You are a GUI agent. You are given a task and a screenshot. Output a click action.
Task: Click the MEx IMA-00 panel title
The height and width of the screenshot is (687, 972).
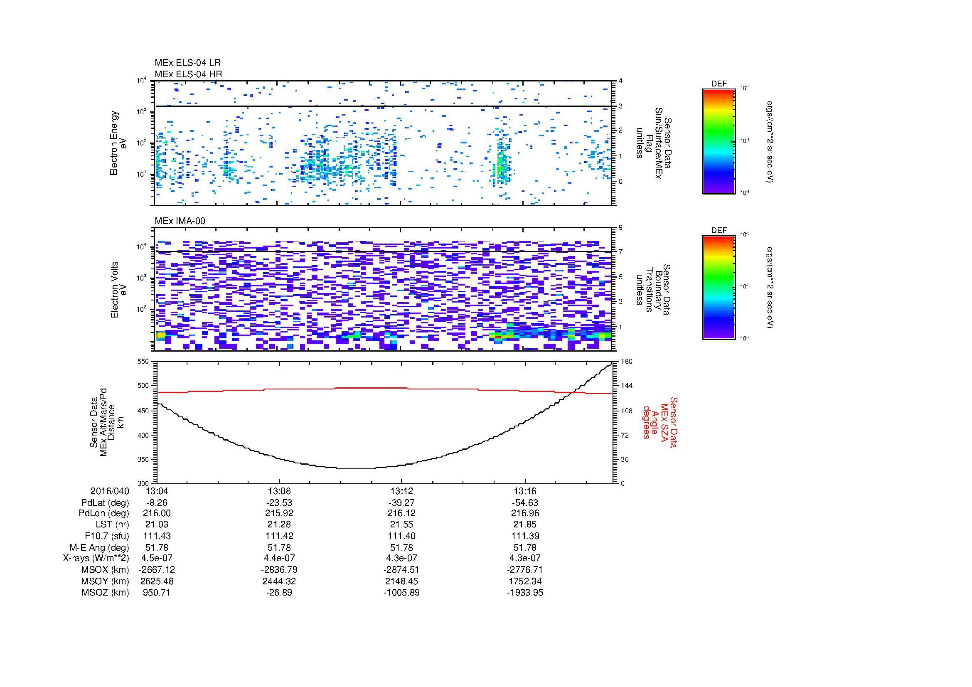coord(180,221)
